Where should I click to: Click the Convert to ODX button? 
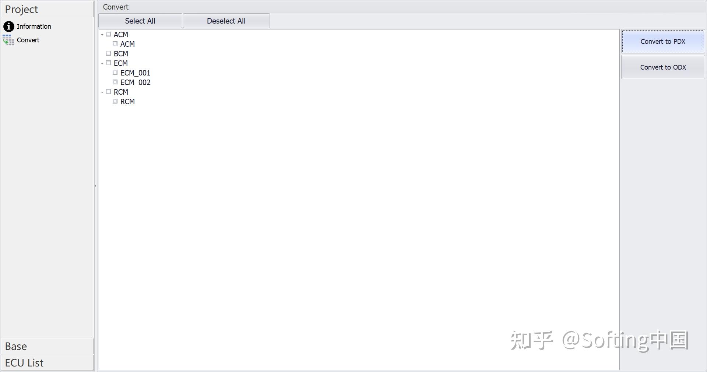coord(663,67)
